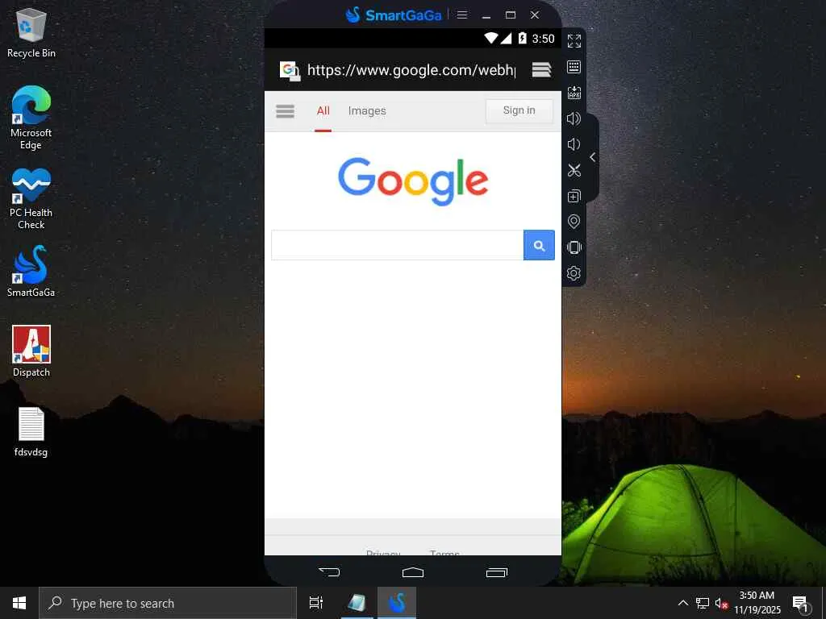Open the taskbar clock and date

click(x=757, y=603)
